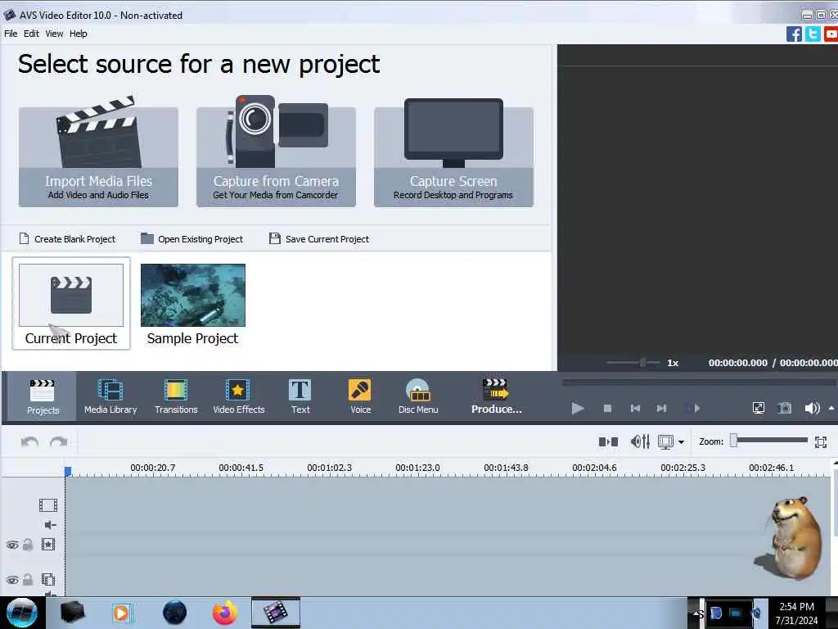The width and height of the screenshot is (838, 629).
Task: Expand the timeline display options dropdown
Action: click(x=681, y=442)
